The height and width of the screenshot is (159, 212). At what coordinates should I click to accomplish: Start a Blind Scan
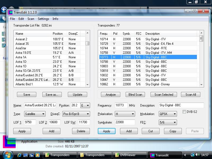click(x=135, y=95)
